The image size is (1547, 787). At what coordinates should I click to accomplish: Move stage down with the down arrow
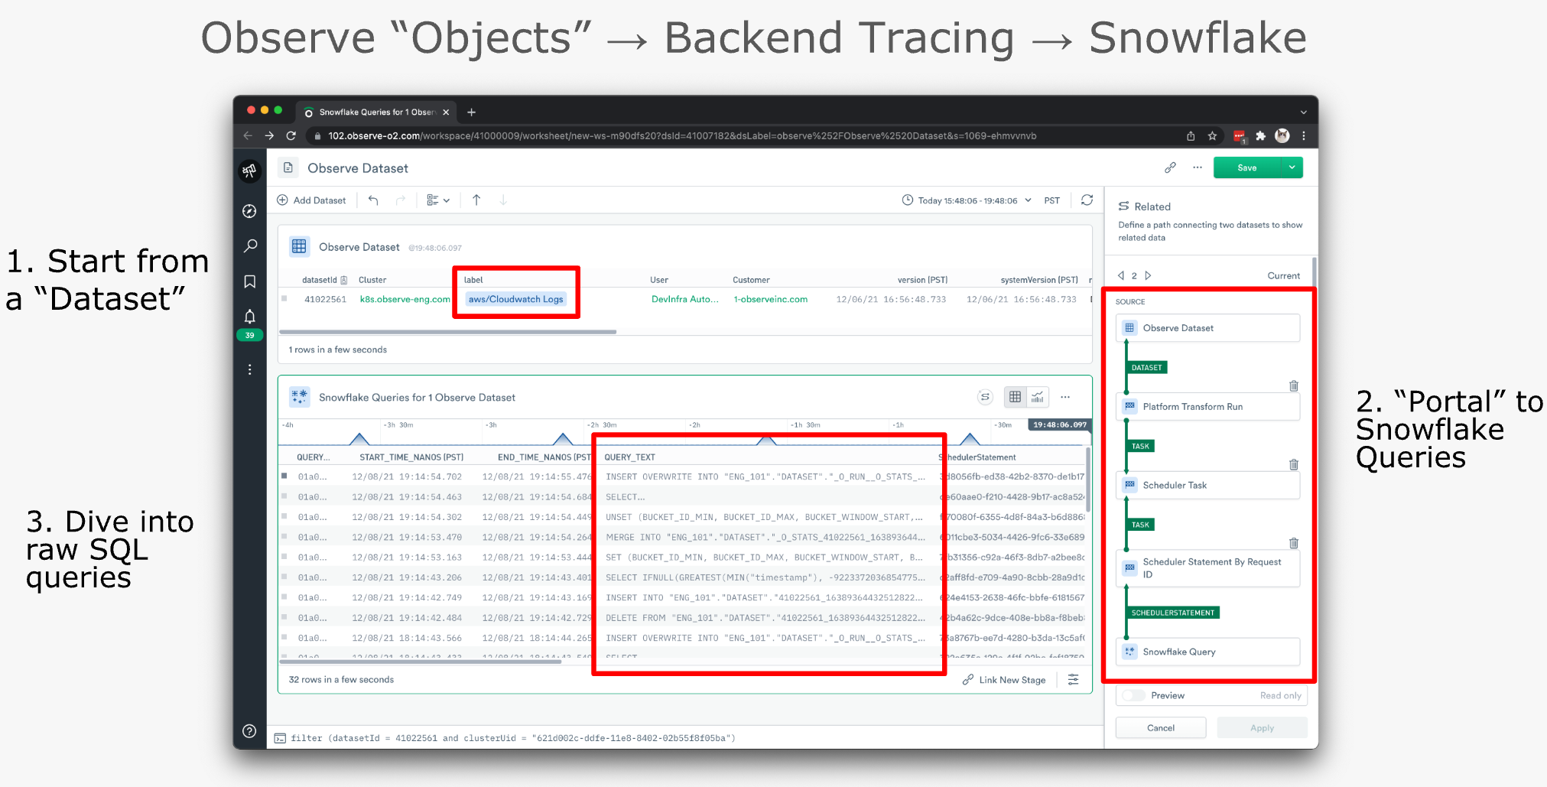503,200
